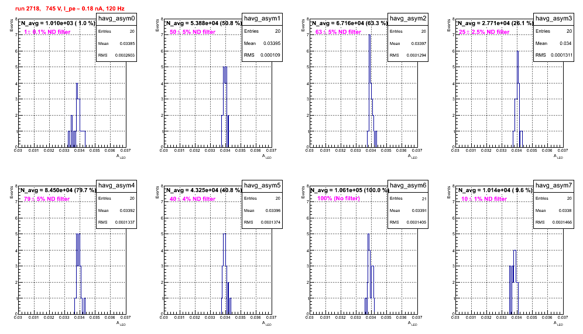
Task: Click the Events y-axis label of havg_asym1 plot
Action: tap(157, 25)
